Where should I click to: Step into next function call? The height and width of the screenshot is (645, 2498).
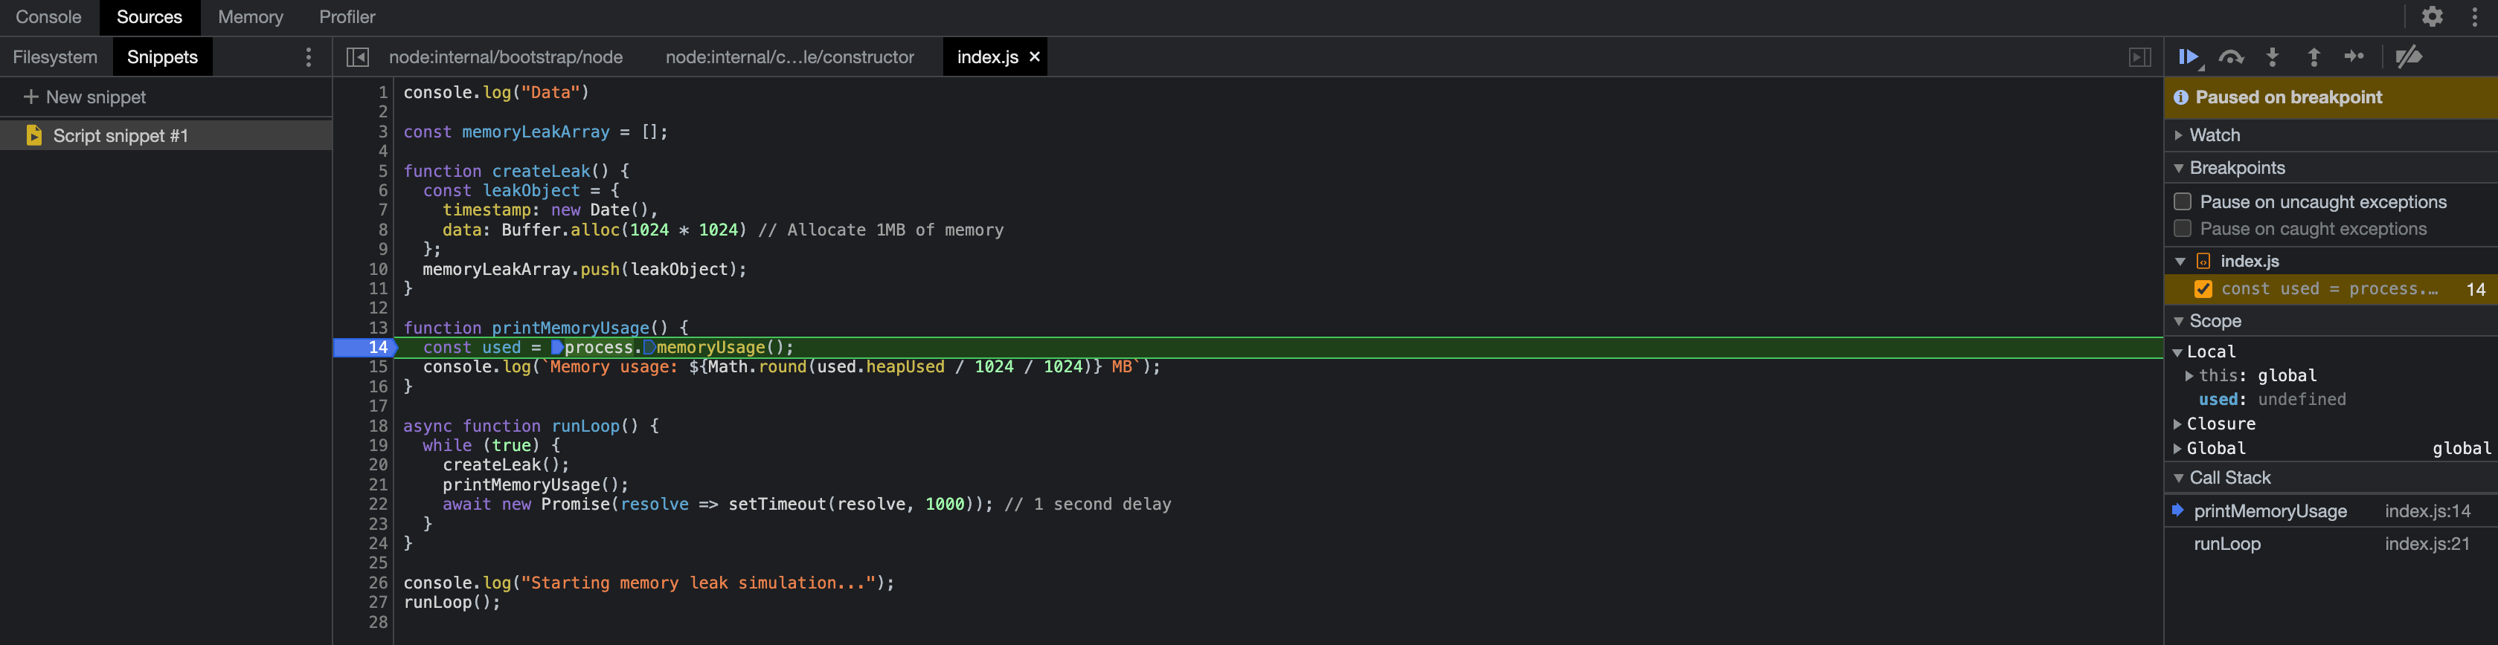click(2272, 57)
